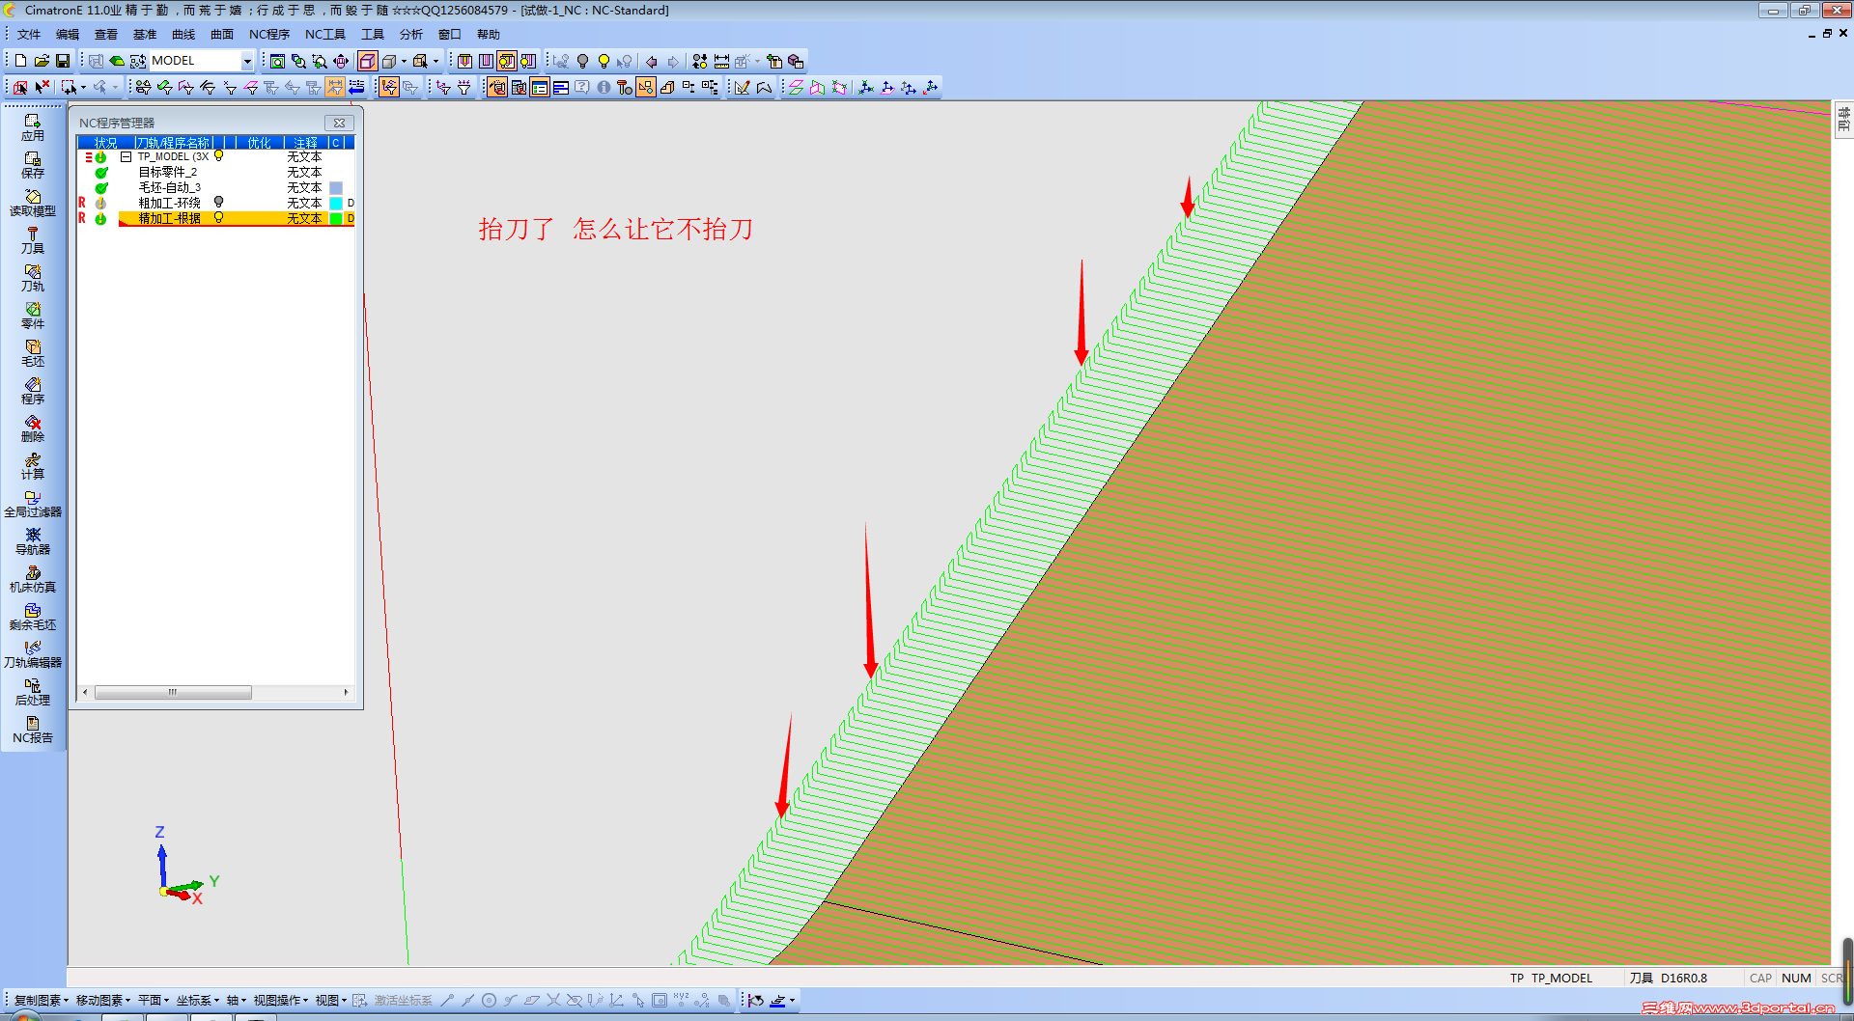
Task: Click the 刀轨 toolpath sidebar icon
Action: (x=33, y=278)
